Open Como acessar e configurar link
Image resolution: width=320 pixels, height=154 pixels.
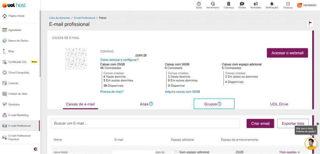[119, 60]
